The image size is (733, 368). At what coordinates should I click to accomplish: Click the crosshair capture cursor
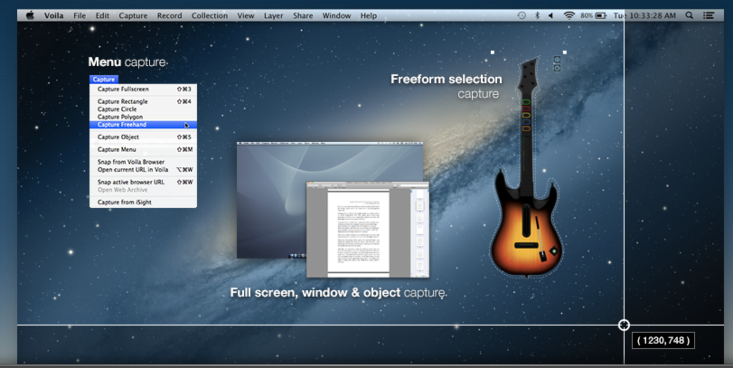[x=624, y=325]
